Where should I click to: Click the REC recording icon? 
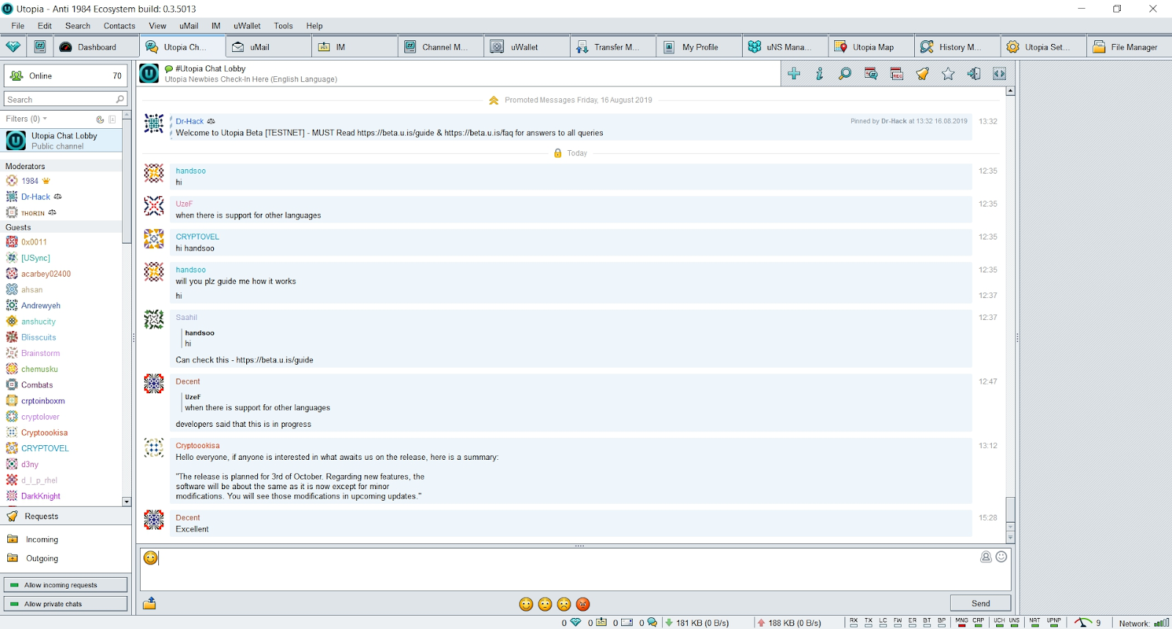(897, 74)
